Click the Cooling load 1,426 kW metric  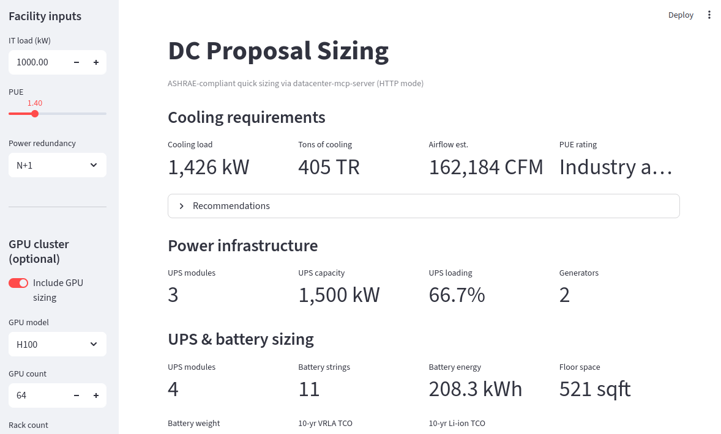click(x=209, y=167)
